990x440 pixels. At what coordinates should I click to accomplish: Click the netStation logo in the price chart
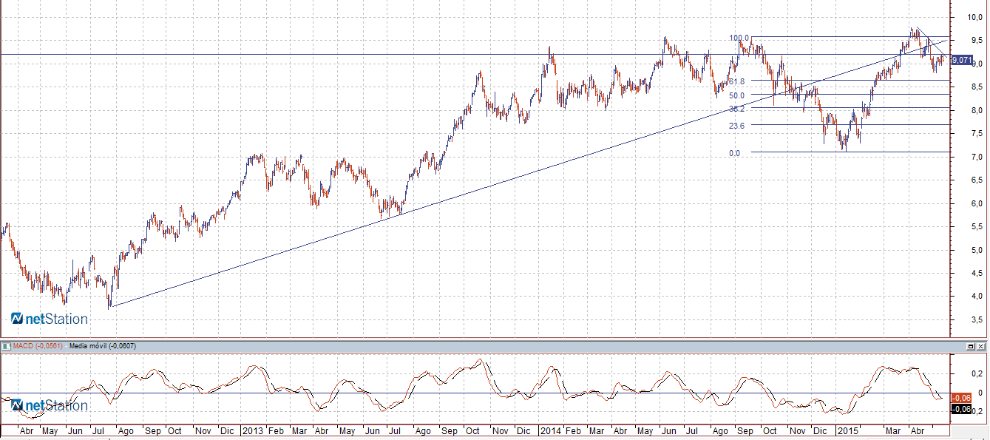[50, 319]
